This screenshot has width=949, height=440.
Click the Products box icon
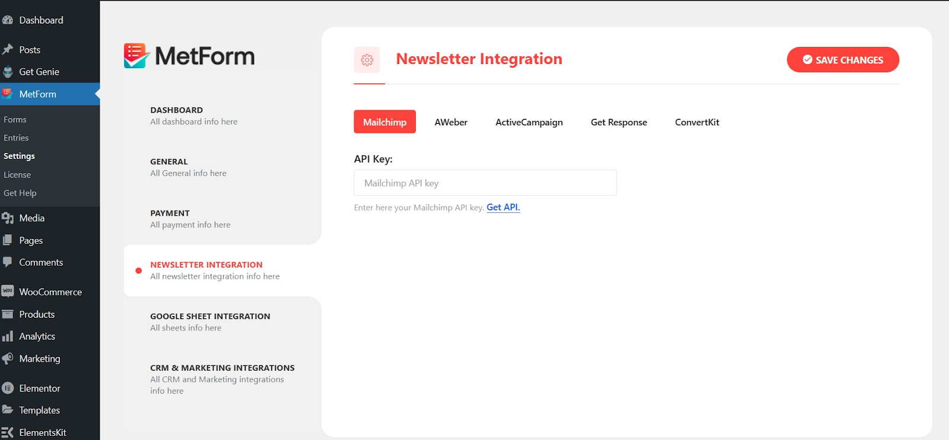point(7,314)
